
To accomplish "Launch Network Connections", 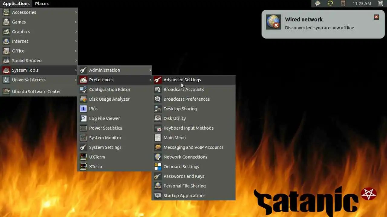I will pos(193,157).
